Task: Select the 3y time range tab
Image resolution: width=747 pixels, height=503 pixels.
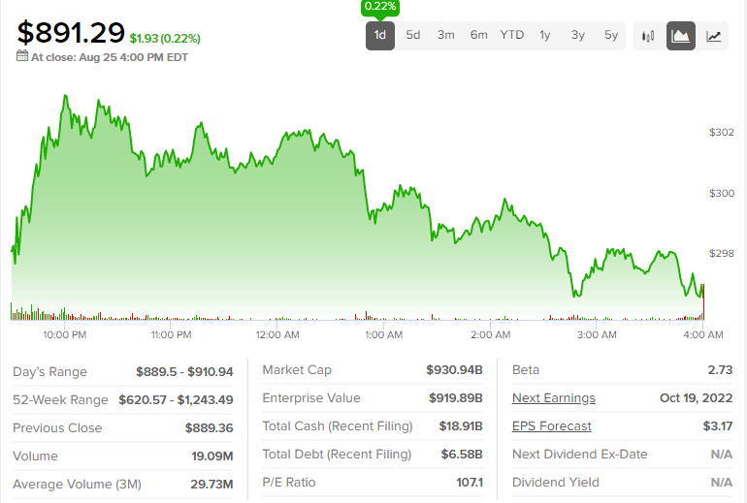Action: tap(578, 35)
